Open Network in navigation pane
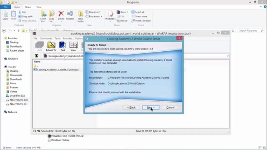 click(x=10, y=112)
